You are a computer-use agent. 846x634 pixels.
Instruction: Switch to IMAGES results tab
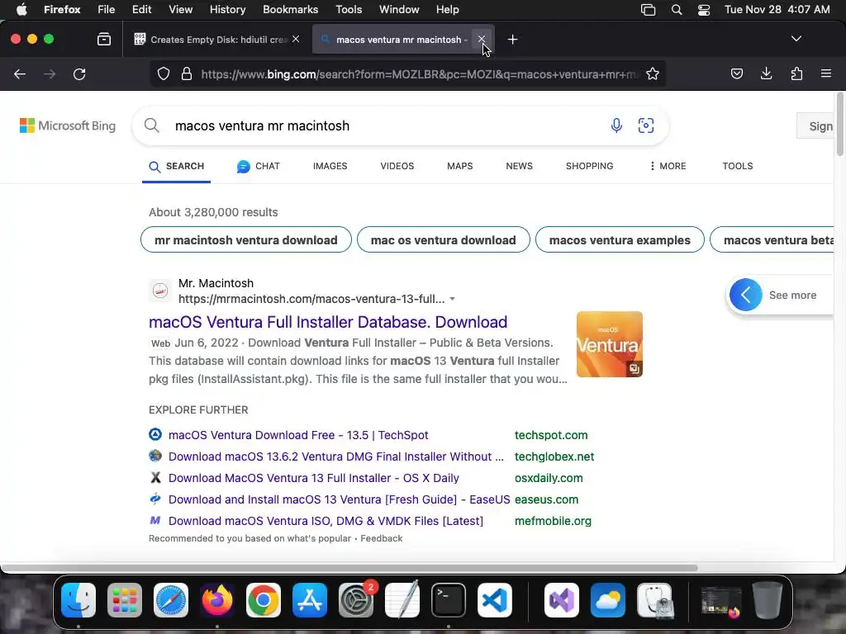330,166
